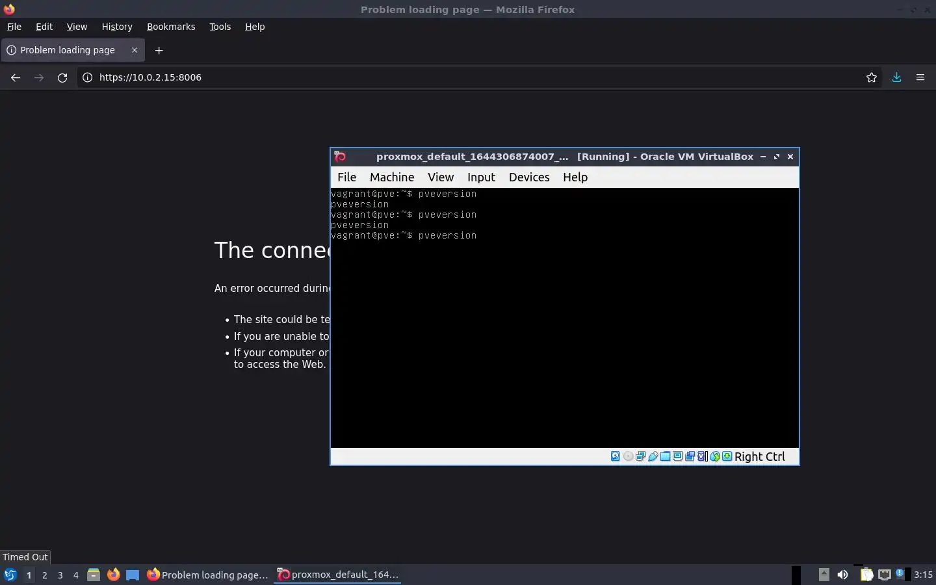Switch to workspace 1
This screenshot has height=585, width=936.
coord(29,575)
